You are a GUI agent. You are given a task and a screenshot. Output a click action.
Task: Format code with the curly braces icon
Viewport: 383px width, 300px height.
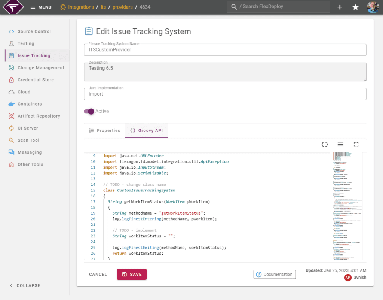tap(324, 144)
